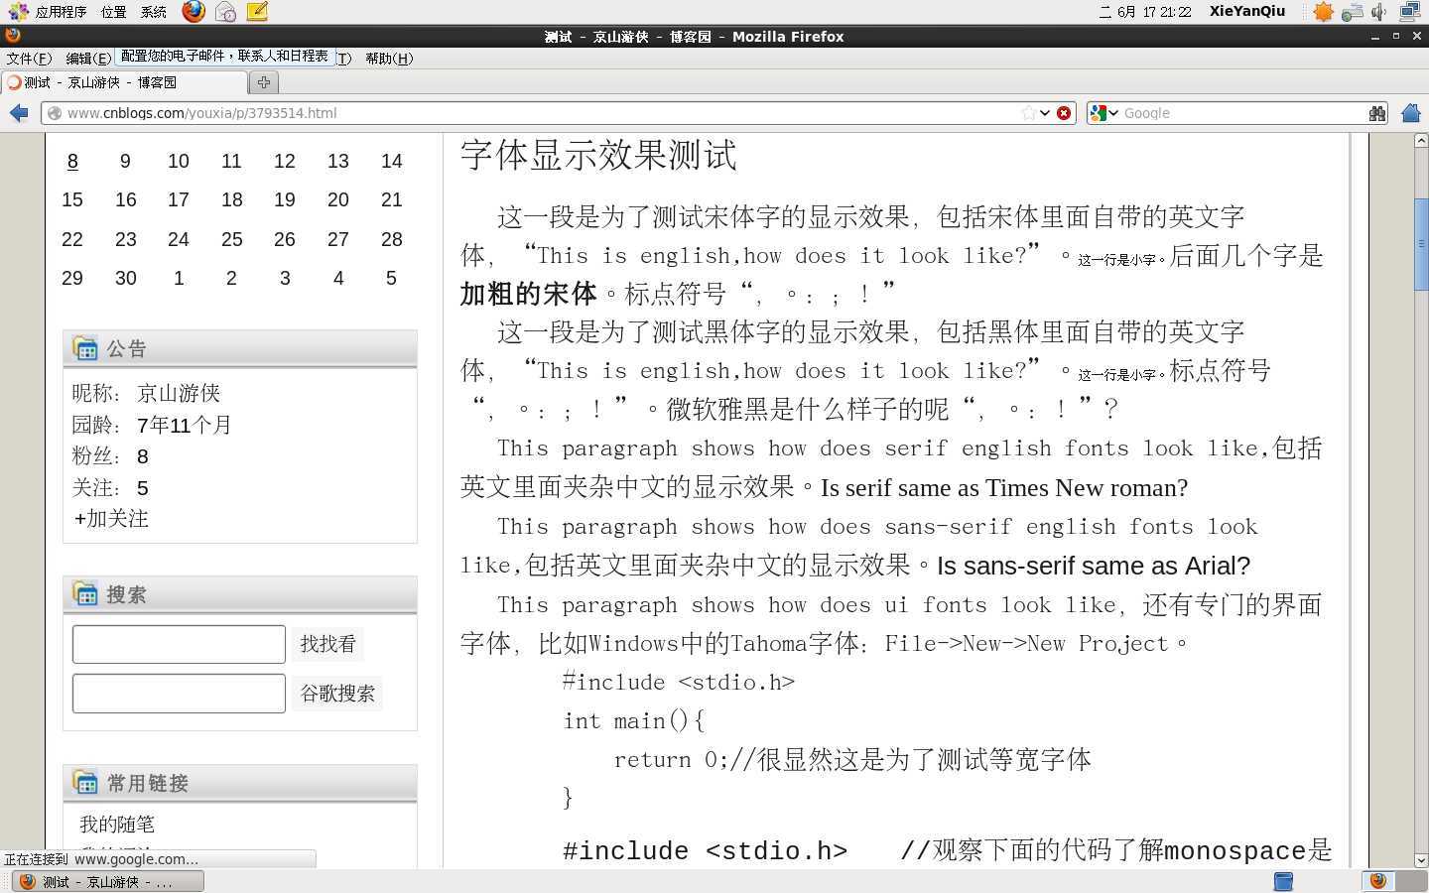This screenshot has height=893, width=1429.
Task: Click the 公告 panel header icon
Action: (x=85, y=347)
